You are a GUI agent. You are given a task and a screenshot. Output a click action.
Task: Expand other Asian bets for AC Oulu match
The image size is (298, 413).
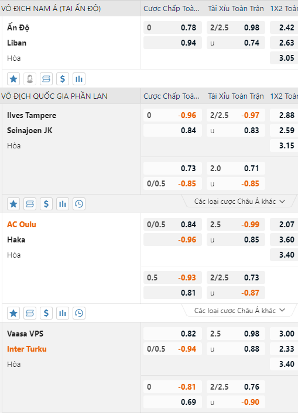[239, 311]
